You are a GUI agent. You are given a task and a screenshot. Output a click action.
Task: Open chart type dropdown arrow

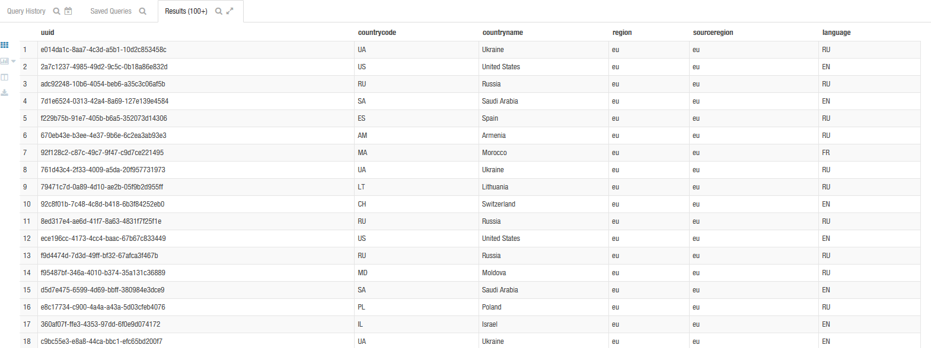tap(14, 61)
